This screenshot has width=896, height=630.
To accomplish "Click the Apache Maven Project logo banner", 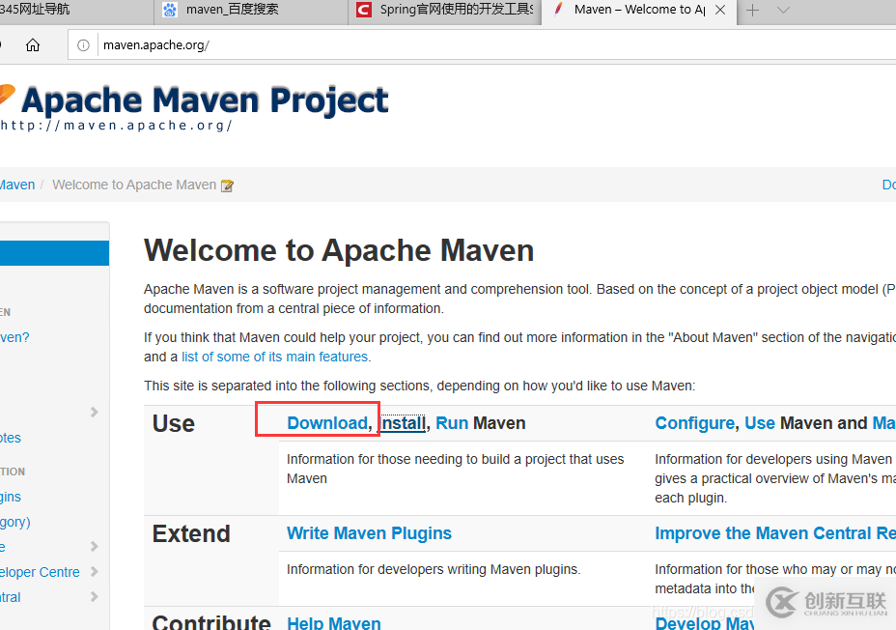I will pos(194,107).
